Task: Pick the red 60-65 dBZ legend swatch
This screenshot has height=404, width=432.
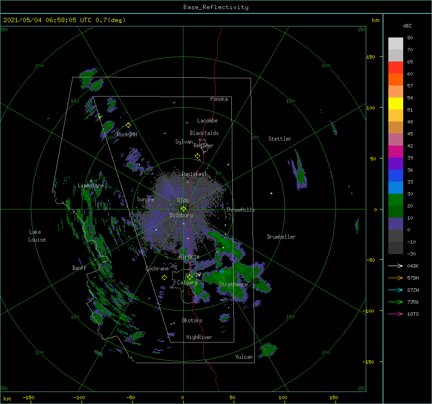Action: point(396,68)
